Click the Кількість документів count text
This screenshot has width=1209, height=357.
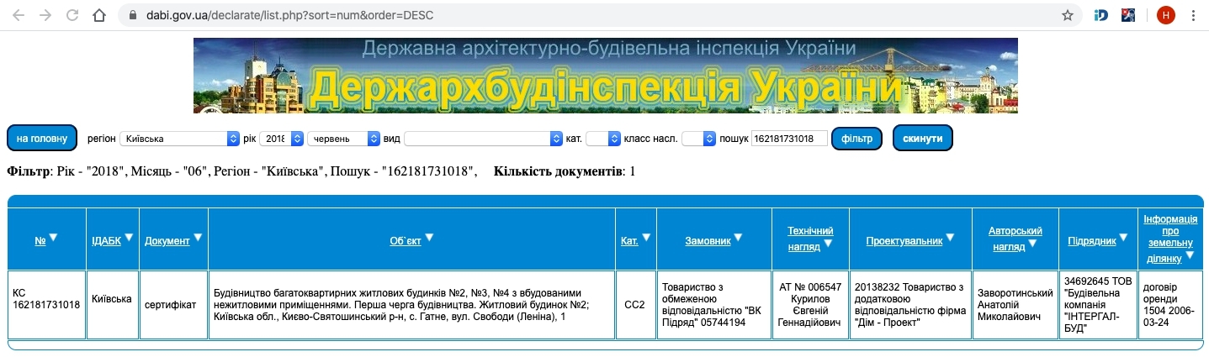click(565, 171)
